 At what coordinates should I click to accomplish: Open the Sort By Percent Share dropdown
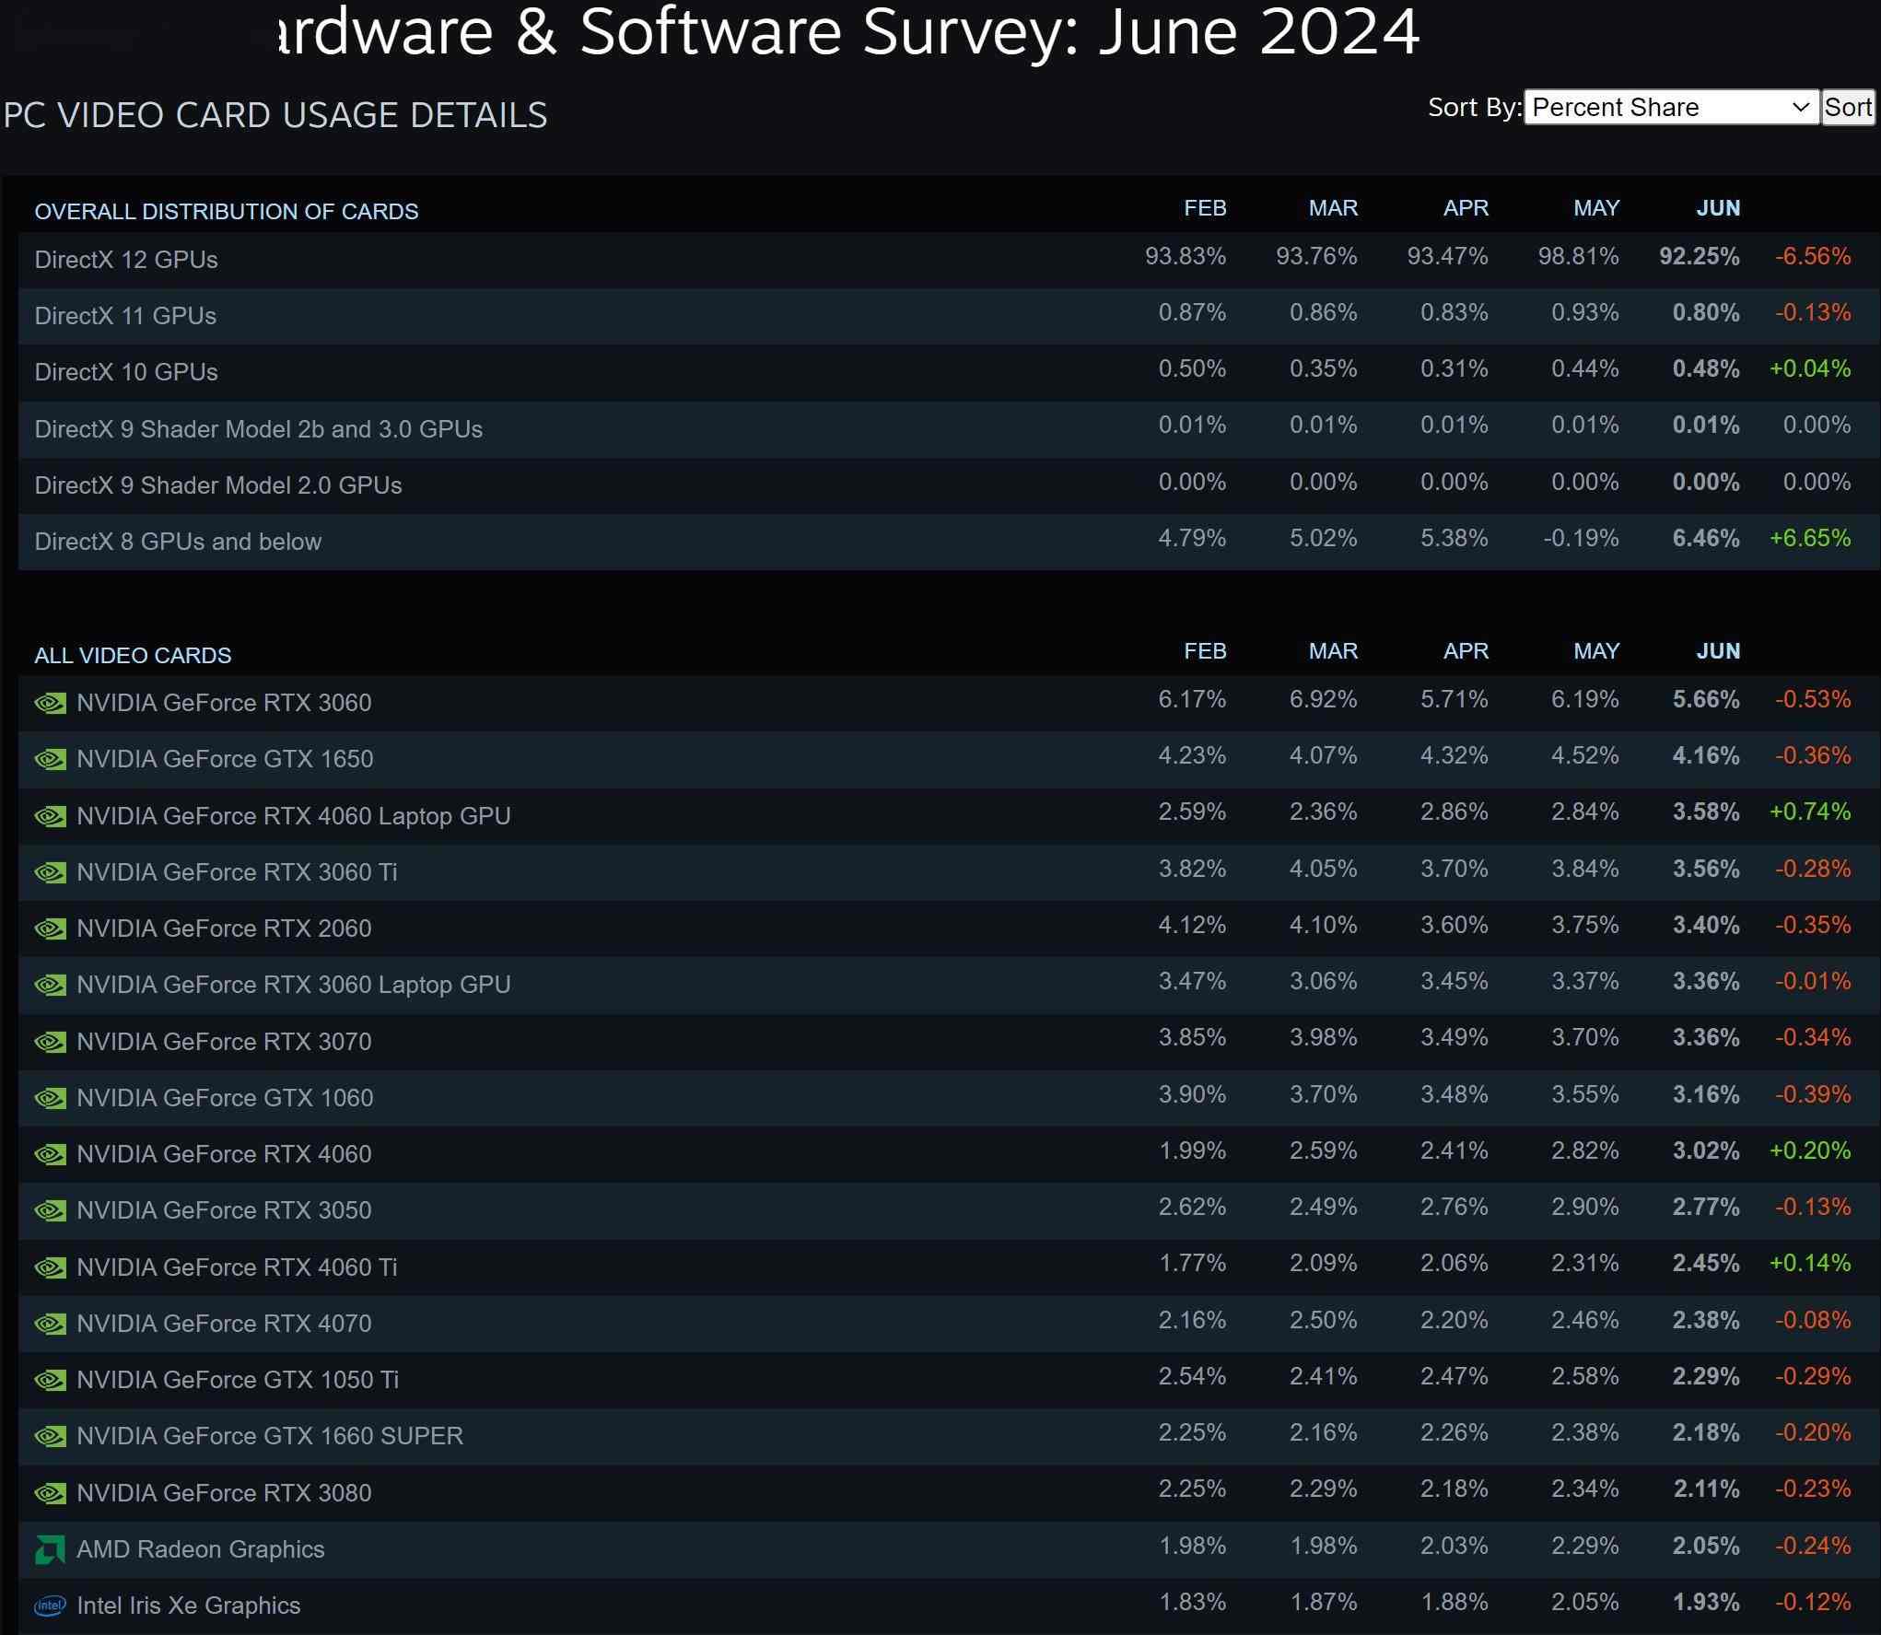tap(1671, 107)
